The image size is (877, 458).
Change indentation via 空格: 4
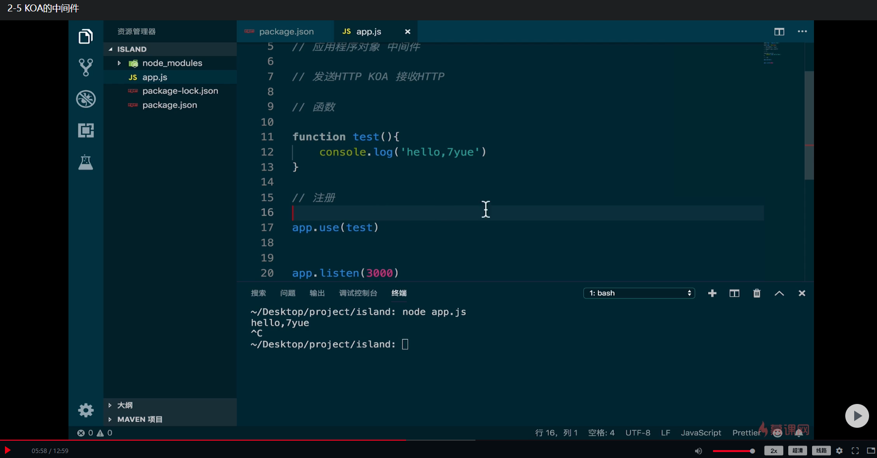click(x=601, y=433)
